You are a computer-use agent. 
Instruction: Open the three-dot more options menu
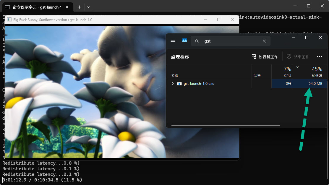(319, 56)
